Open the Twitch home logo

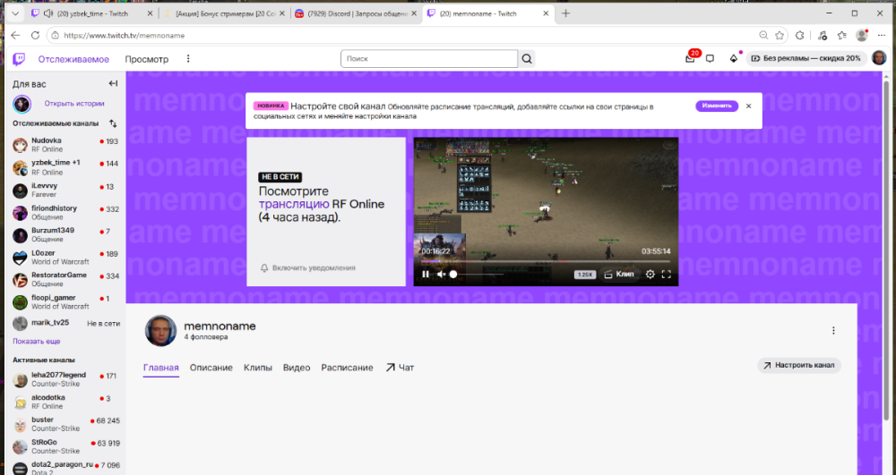19,59
